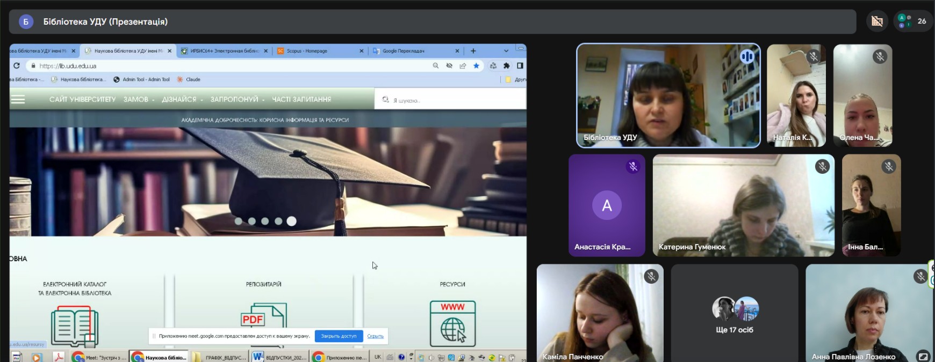Select the Катерина Гуменюк video tile
This screenshot has height=362, width=935.
coord(743,205)
